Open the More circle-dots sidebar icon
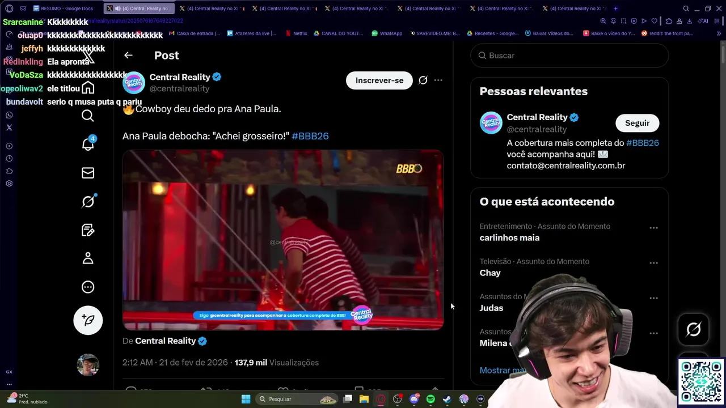This screenshot has height=408, width=726. tap(88, 287)
